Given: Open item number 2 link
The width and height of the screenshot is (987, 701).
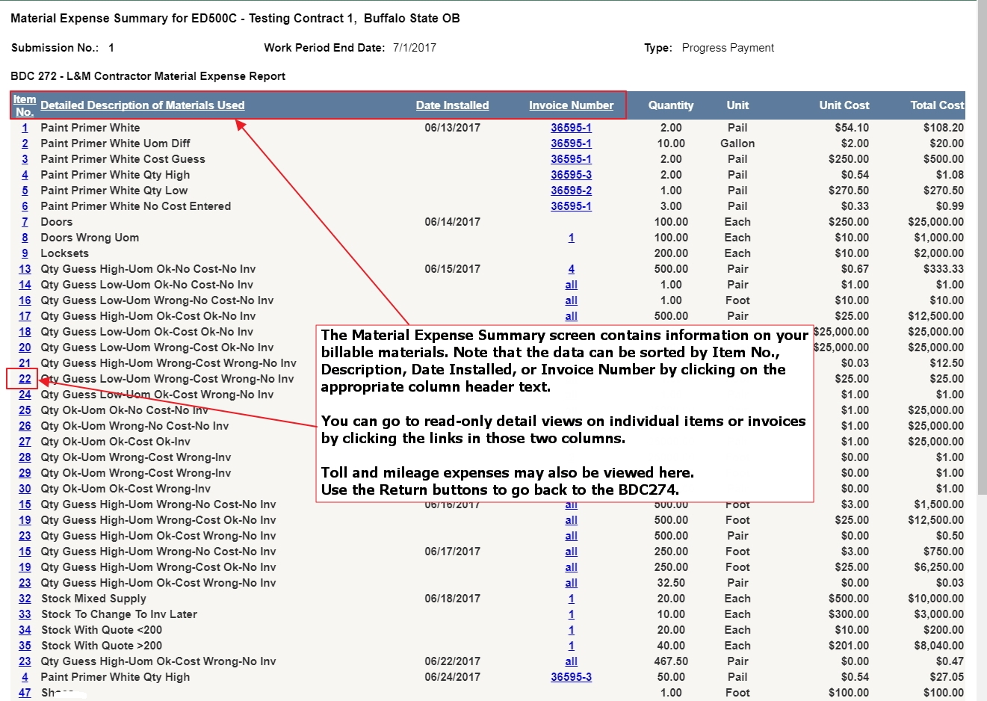Looking at the screenshot, I should (x=25, y=143).
